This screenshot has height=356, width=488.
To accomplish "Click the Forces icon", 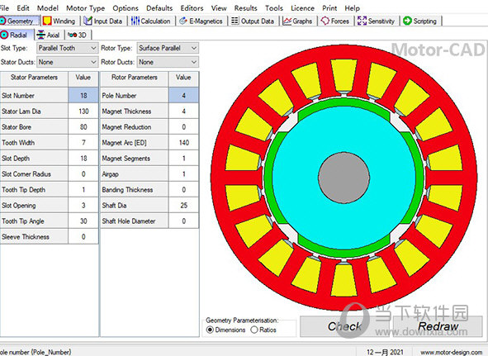I will pyautogui.click(x=325, y=21).
